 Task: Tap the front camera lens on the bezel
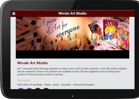(79, 6)
